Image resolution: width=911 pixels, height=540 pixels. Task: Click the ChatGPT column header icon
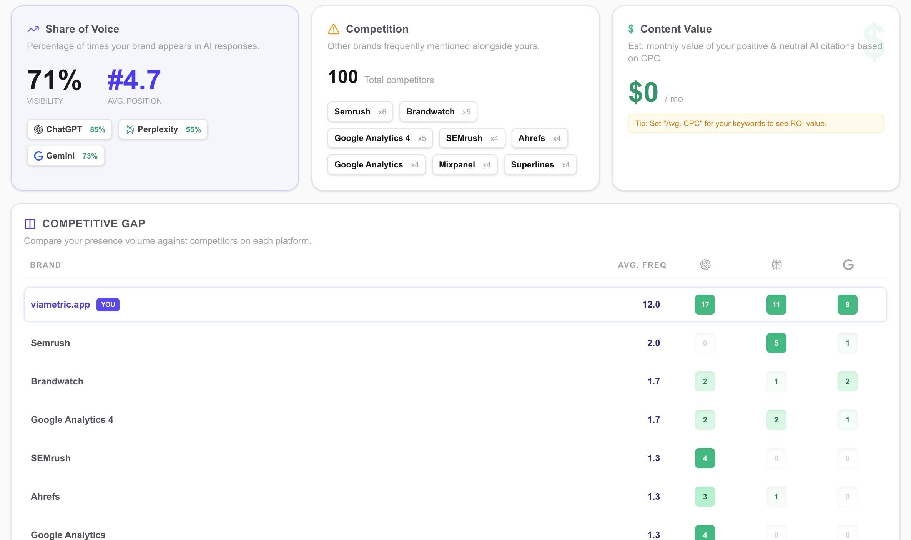(x=705, y=265)
